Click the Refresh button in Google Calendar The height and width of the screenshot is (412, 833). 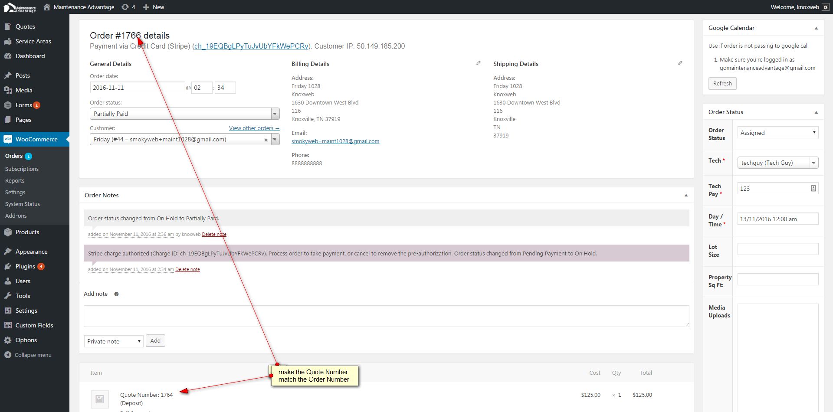coord(722,83)
